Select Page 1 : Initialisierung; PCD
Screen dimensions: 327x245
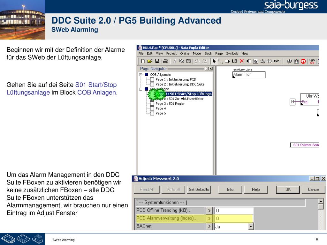(x=176, y=79)
